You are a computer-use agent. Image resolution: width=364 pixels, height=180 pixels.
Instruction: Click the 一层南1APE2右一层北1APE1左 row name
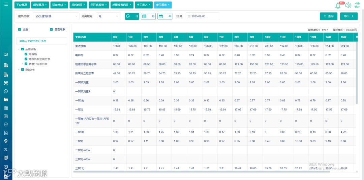(92, 121)
